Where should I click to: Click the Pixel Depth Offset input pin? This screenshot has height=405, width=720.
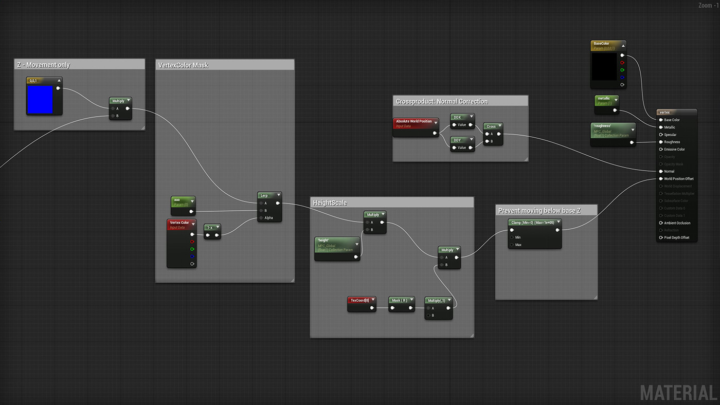661,237
